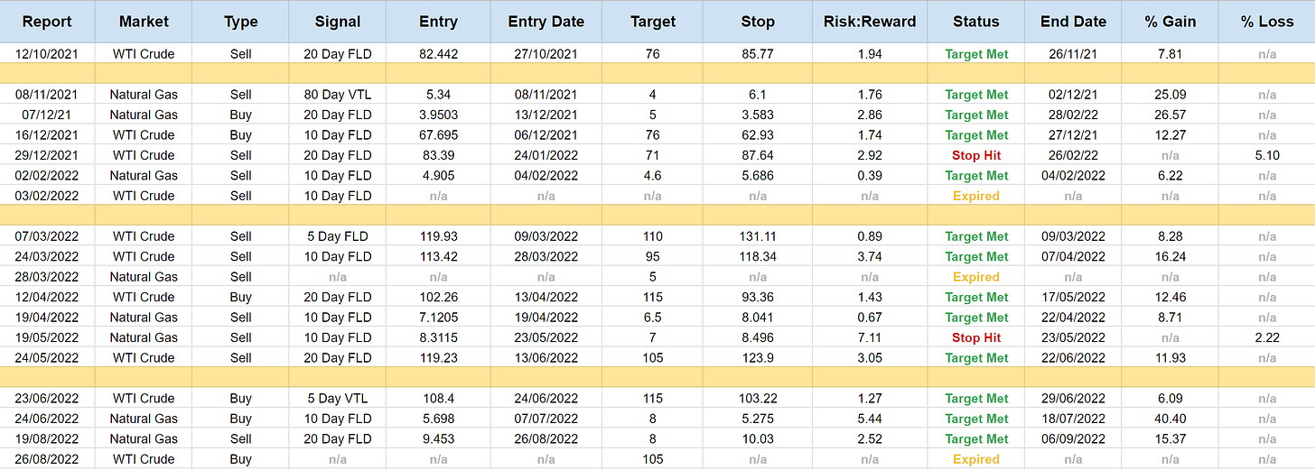
Task: Select End Date cell 06/09/2022
Action: point(1073,438)
